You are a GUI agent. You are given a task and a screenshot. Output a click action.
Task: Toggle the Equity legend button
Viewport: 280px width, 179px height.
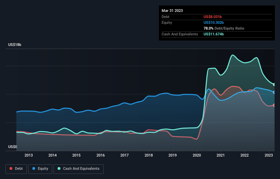(40, 169)
